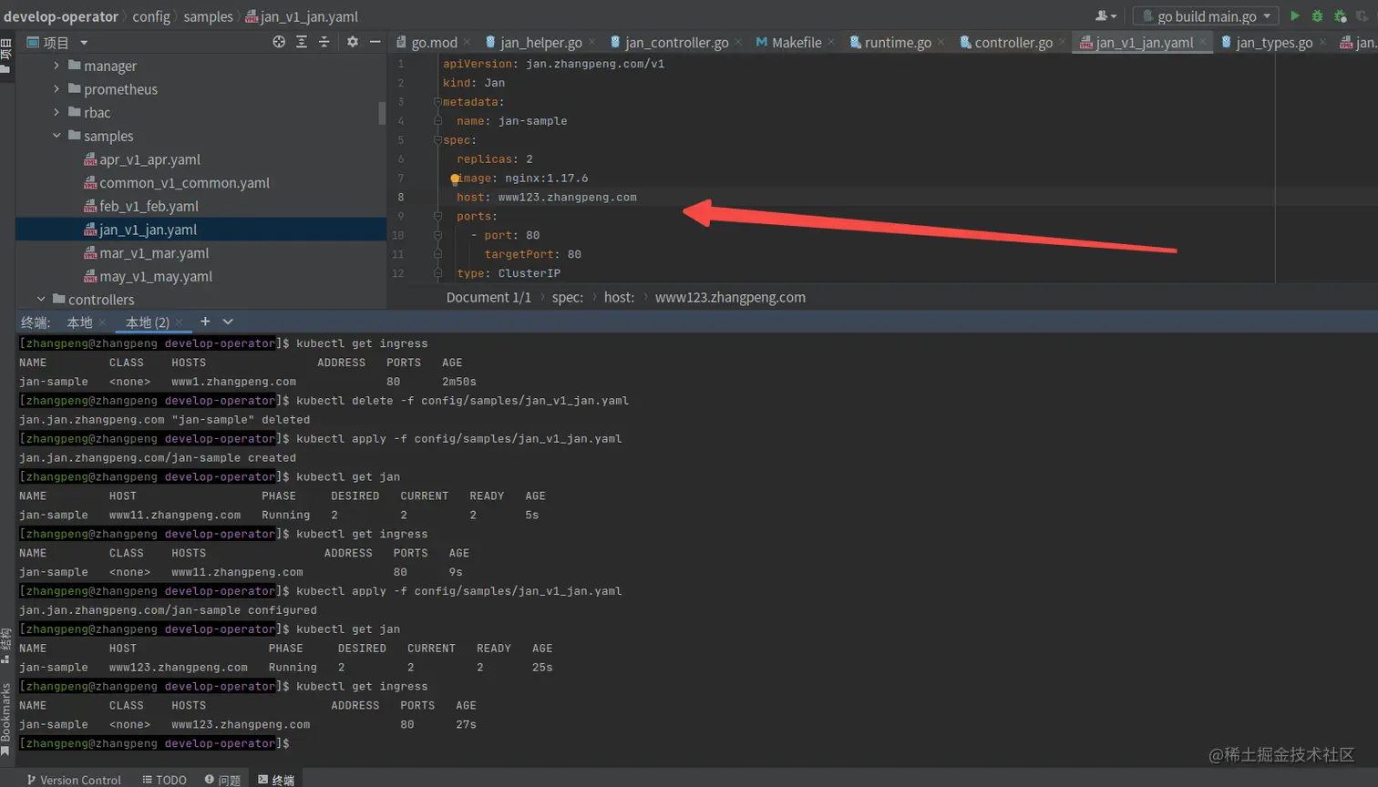This screenshot has height=787, width=1378.
Task: Open the TODO tool window
Action: [164, 780]
